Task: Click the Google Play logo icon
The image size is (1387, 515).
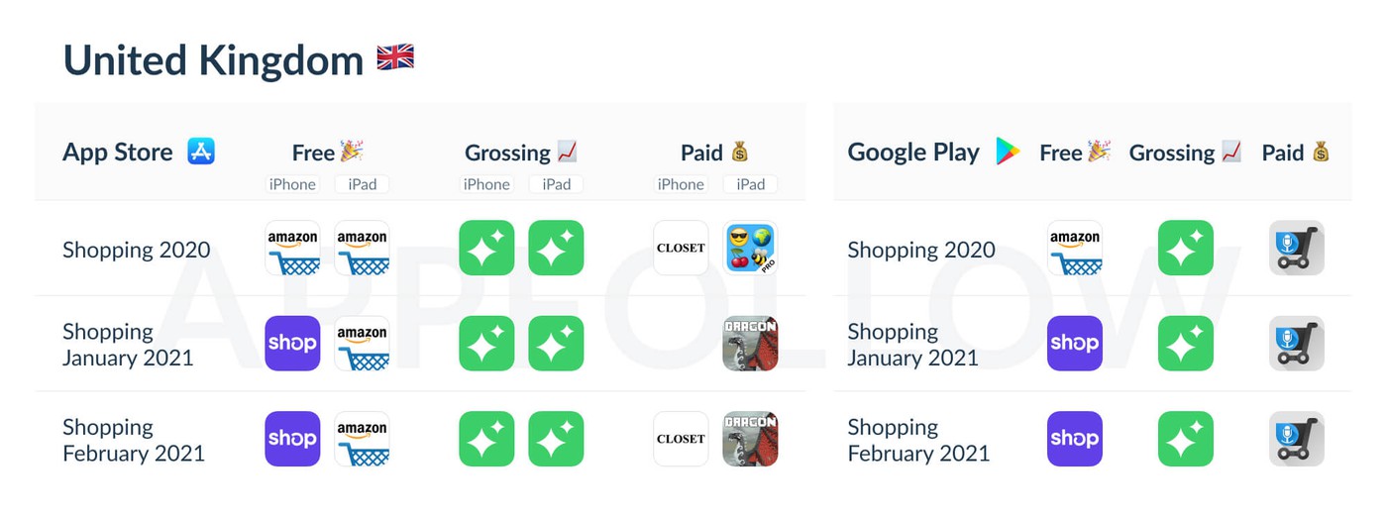Action: click(x=1008, y=152)
